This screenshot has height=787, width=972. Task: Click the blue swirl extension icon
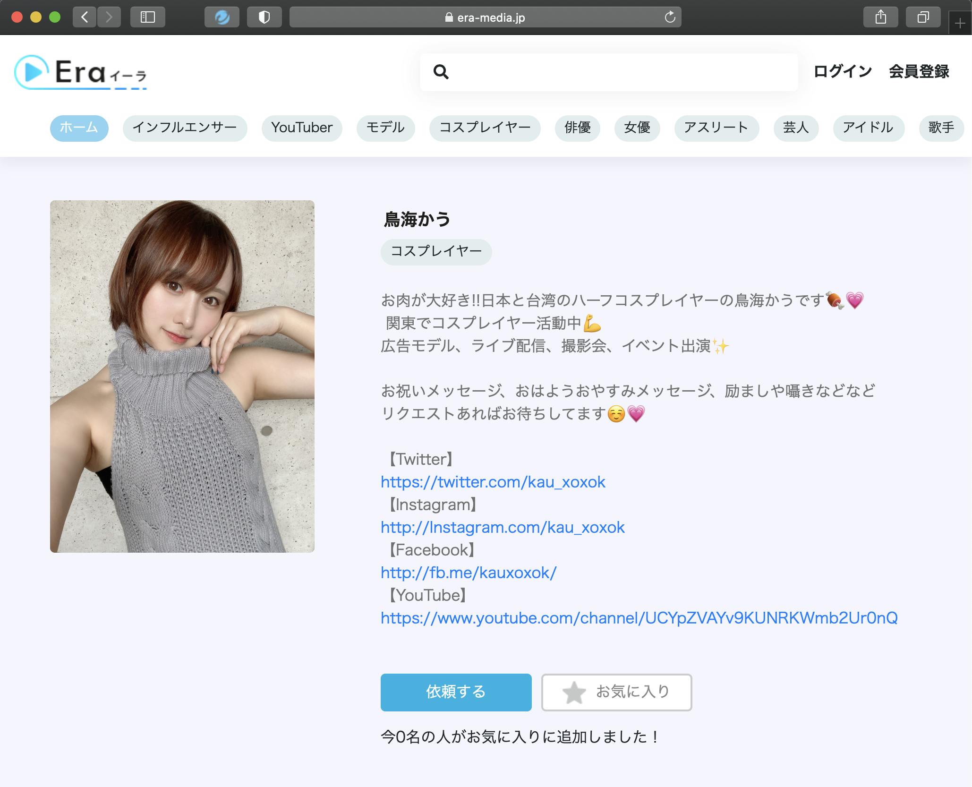click(222, 17)
